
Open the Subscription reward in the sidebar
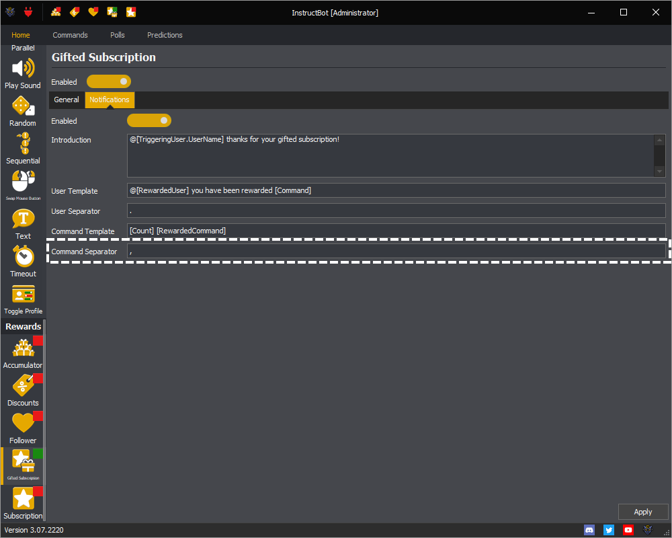(x=23, y=503)
